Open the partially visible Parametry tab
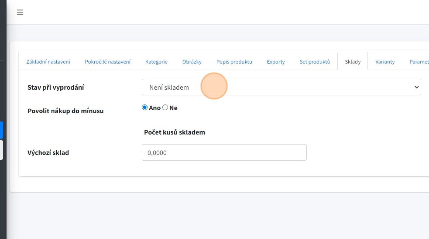The image size is (429, 239). pyautogui.click(x=419, y=62)
